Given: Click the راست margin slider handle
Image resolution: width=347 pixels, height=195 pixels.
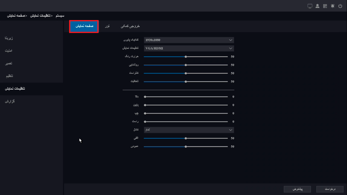Looking at the screenshot, I should 145,122.
